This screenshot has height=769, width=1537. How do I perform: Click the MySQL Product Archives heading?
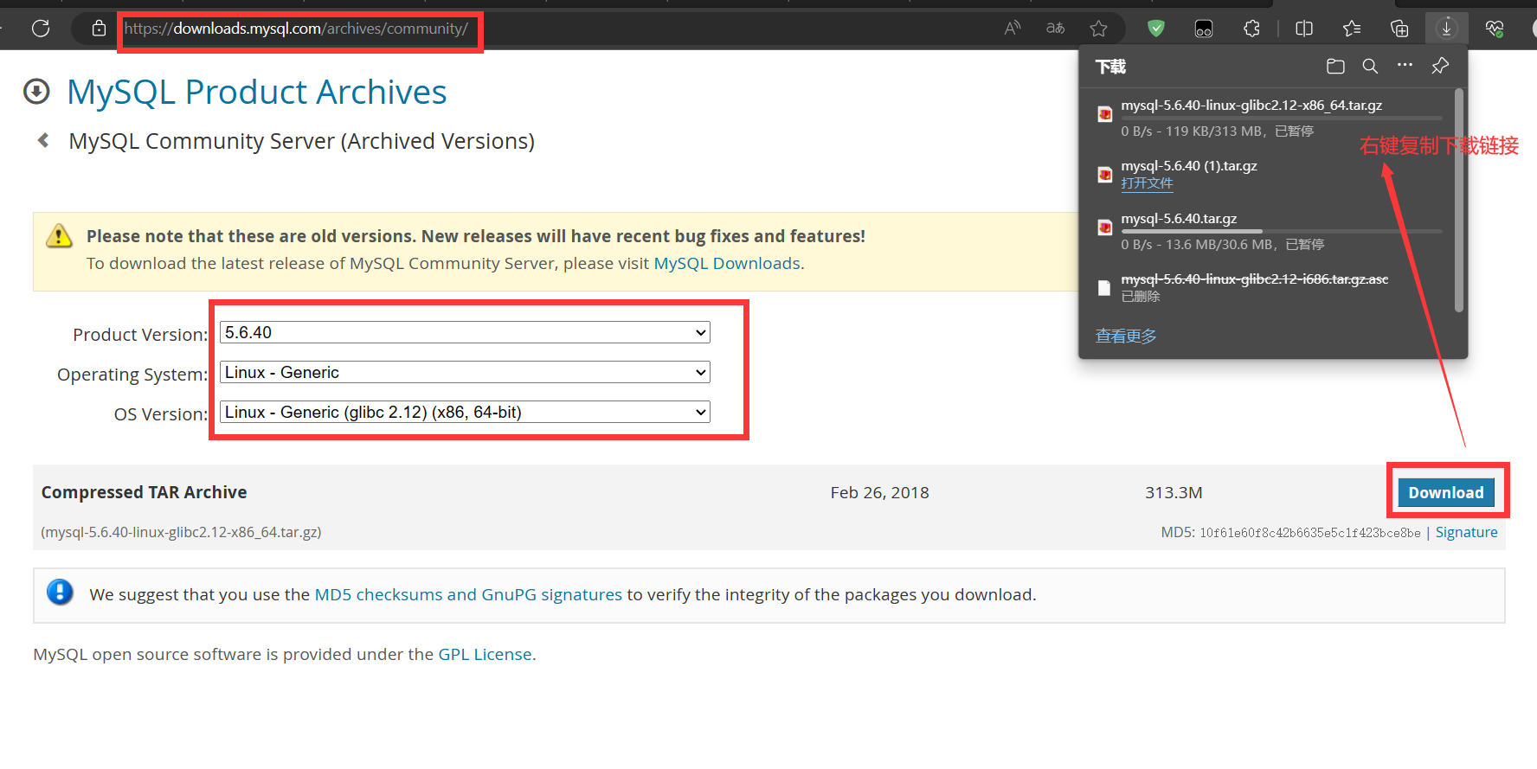pyautogui.click(x=257, y=92)
